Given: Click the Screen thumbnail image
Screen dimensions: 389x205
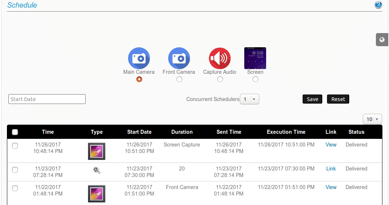Looking at the screenshot, I should click(x=255, y=58).
